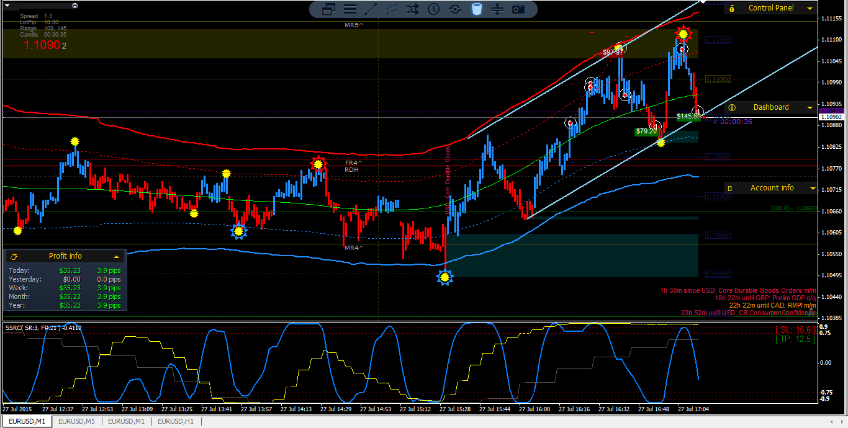Viewport: 848px width, 428px height.
Task: Click the CAD RMPI news line
Action: coord(772,305)
